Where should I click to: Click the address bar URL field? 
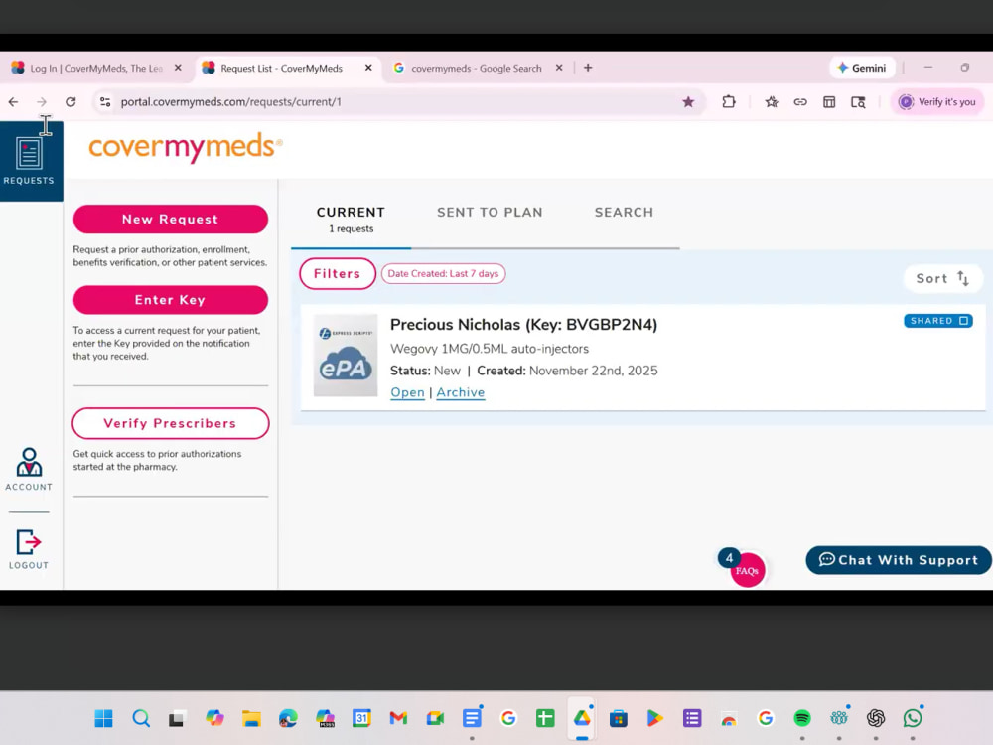click(x=399, y=102)
